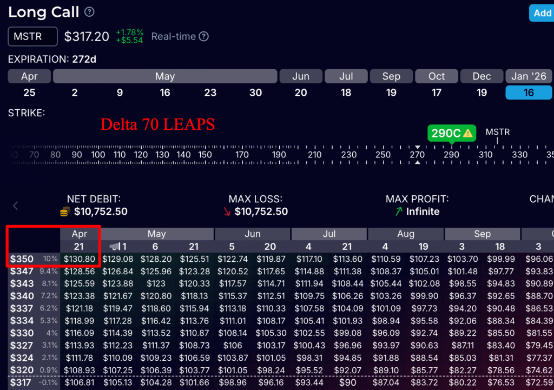Select the May expiration month tab

click(x=165, y=76)
